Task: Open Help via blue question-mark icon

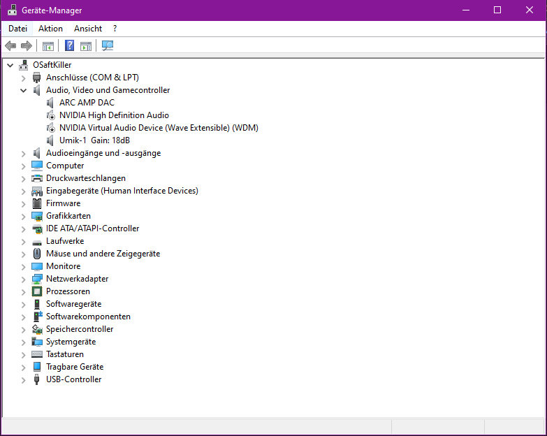Action: (x=69, y=45)
